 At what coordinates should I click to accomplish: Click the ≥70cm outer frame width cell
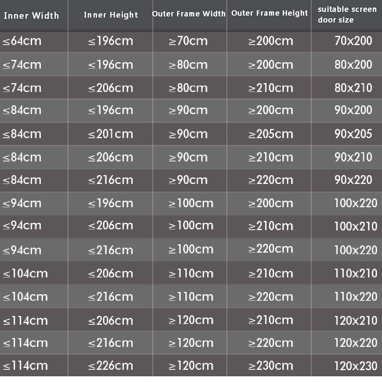pyautogui.click(x=188, y=41)
